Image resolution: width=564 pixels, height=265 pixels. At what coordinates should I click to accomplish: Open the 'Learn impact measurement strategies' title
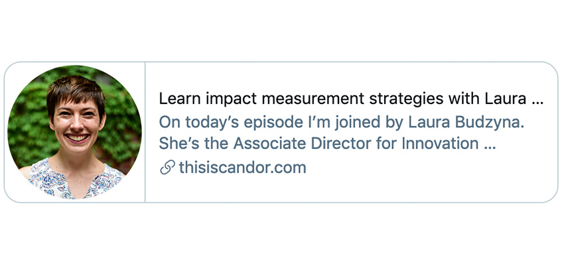(351, 99)
